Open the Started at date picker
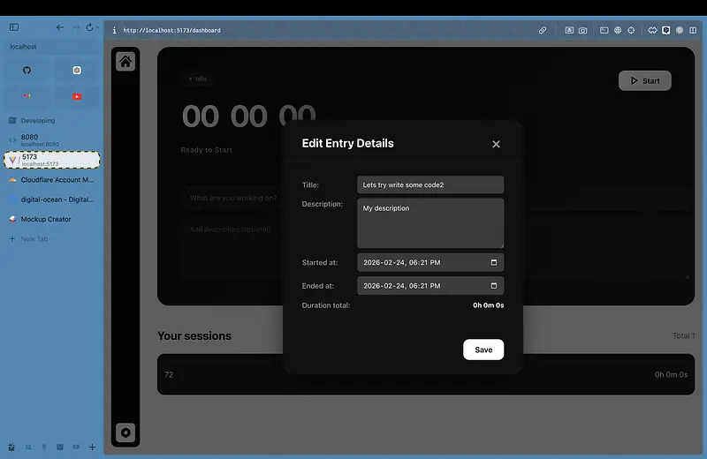Viewport: 707px width, 459px height. (x=493, y=262)
